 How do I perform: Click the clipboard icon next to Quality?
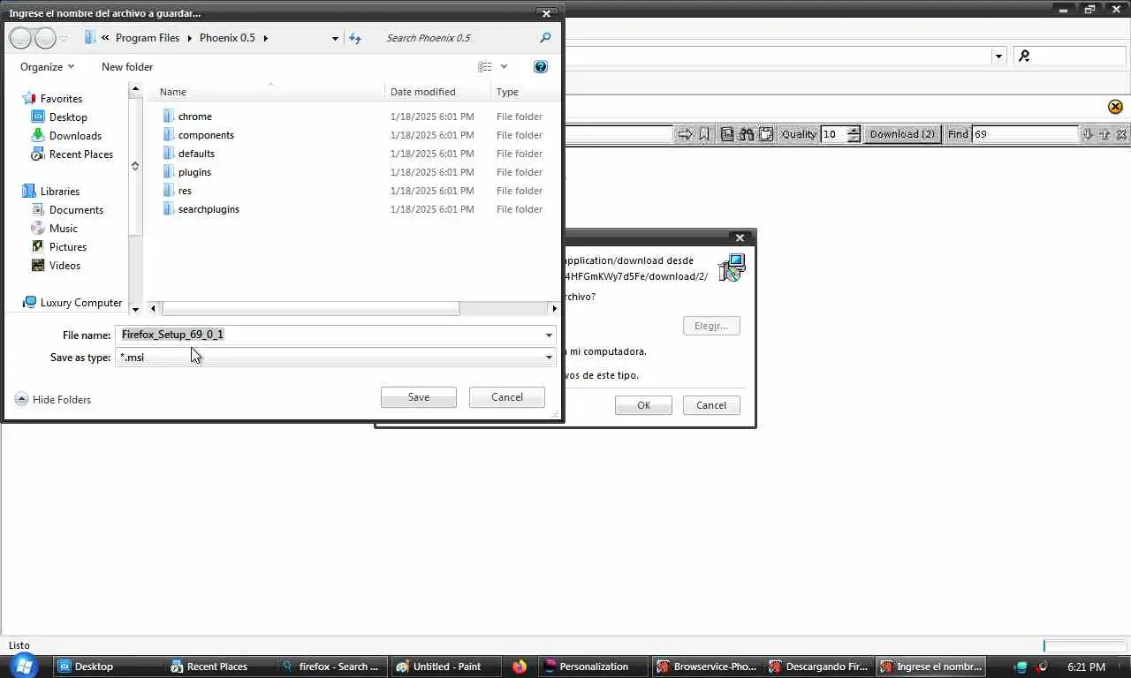point(766,134)
